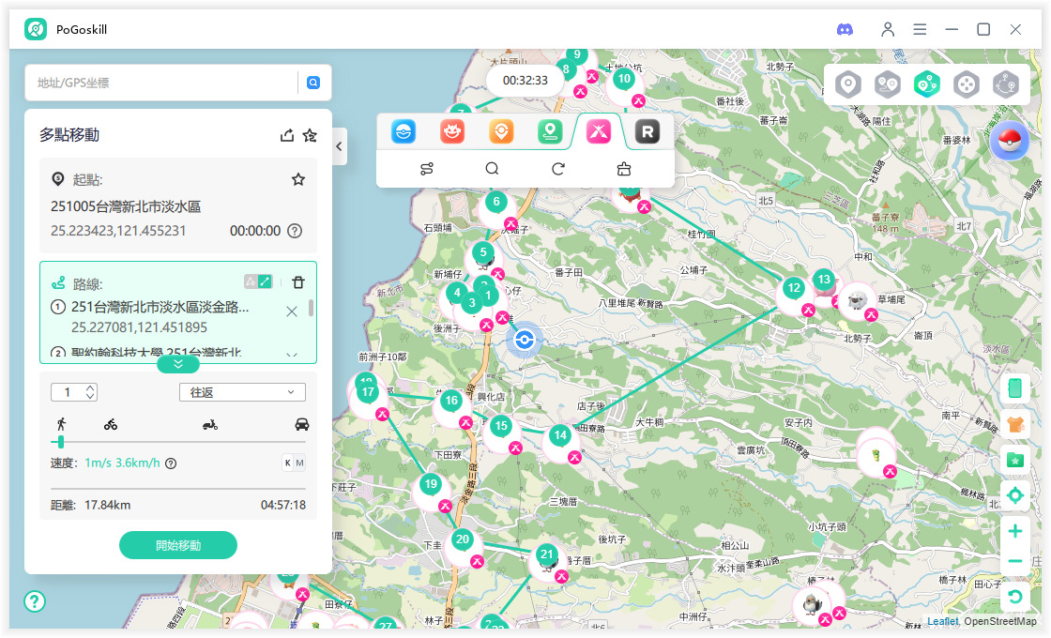Screen dimensions: 1051x638
Task: Select the pink raid battle tab
Action: pyautogui.click(x=599, y=132)
